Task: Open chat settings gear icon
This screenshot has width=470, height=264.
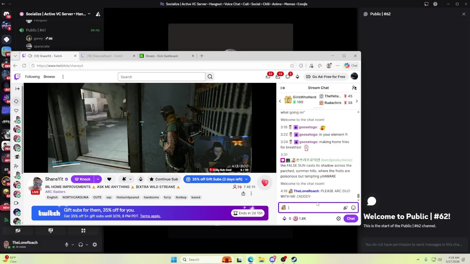Action: [339, 219]
